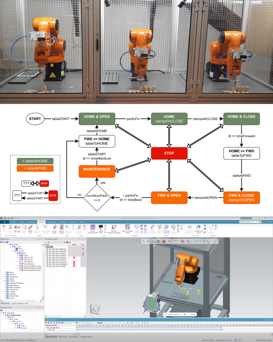Toggle the kr6_r700_sixx_programE input signal

click(x=74, y=258)
